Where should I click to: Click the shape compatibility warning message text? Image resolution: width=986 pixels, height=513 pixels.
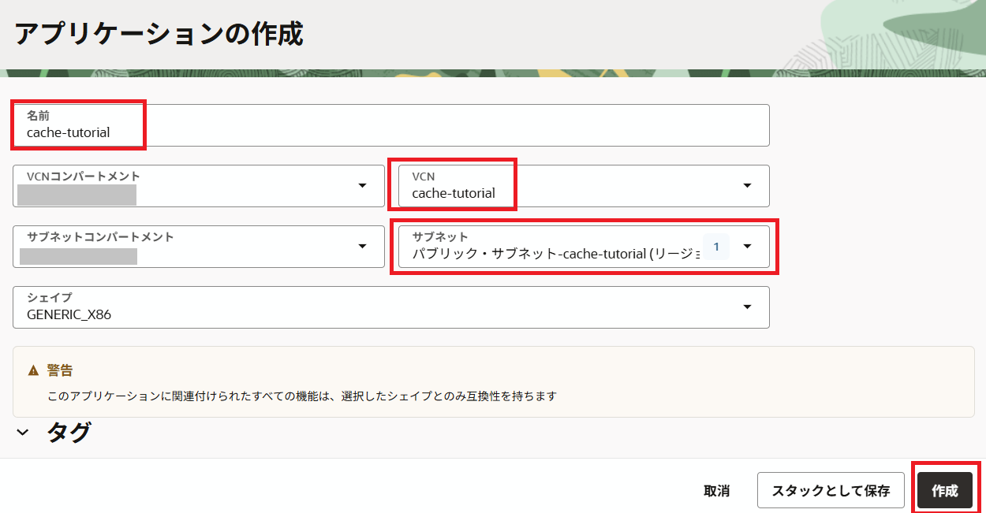click(301, 396)
